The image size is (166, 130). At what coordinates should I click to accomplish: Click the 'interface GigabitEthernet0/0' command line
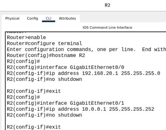65,67
